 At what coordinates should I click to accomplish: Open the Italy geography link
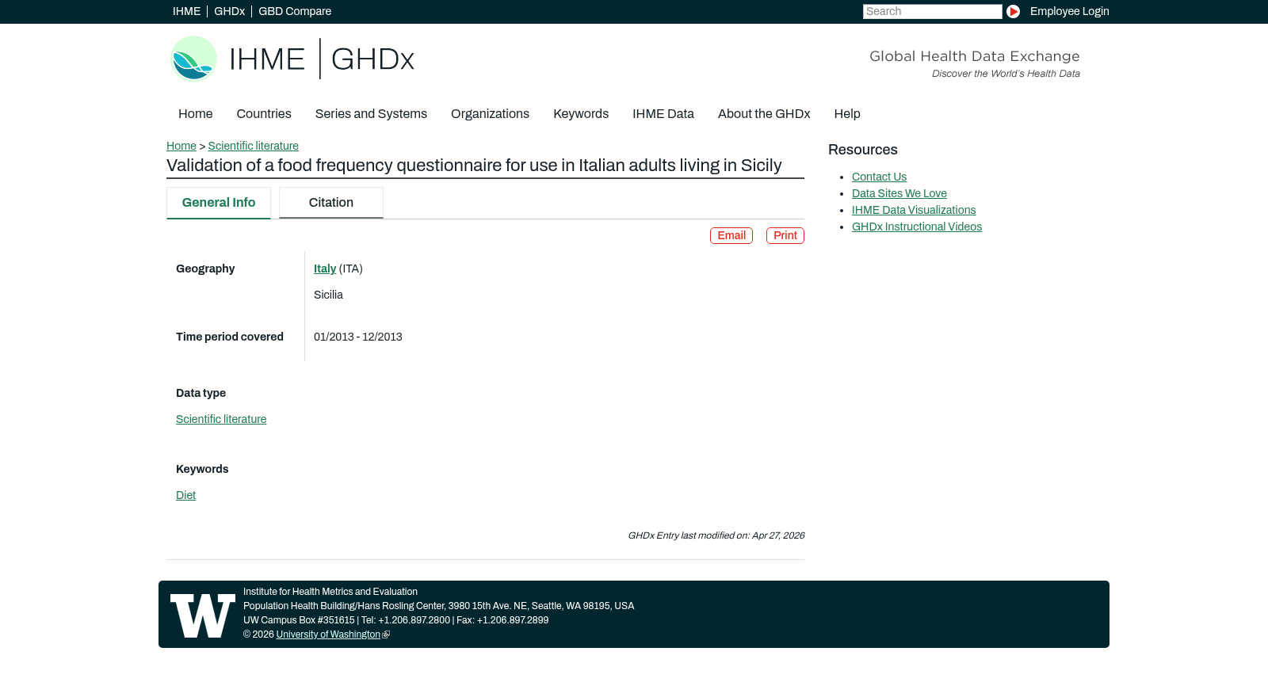point(325,269)
